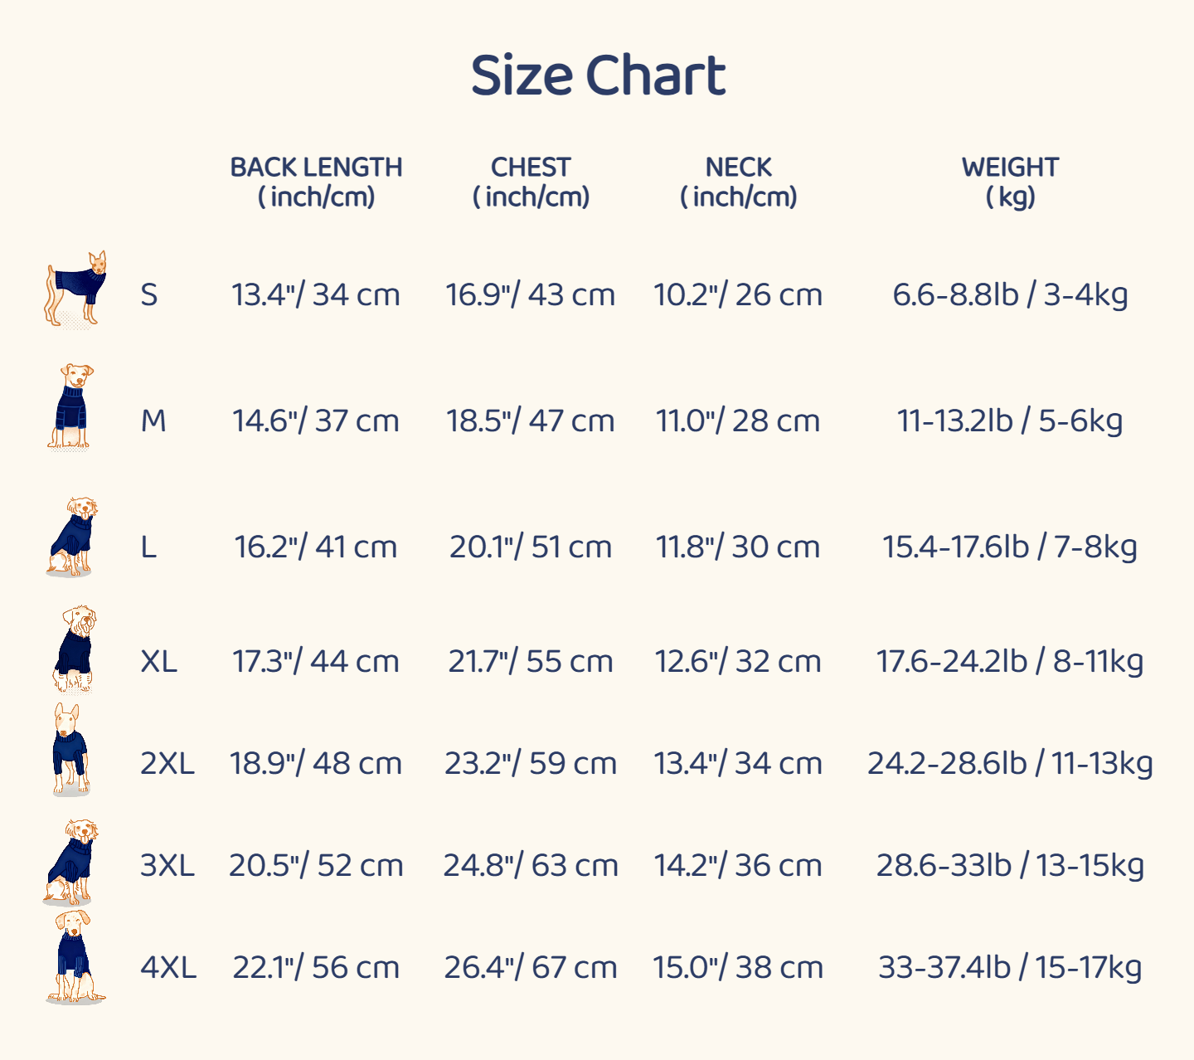1194x1060 pixels.
Task: Click the dog illustration next to XL
Action: (x=75, y=649)
